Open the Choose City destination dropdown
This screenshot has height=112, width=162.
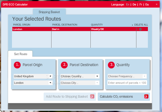coord(80,83)
